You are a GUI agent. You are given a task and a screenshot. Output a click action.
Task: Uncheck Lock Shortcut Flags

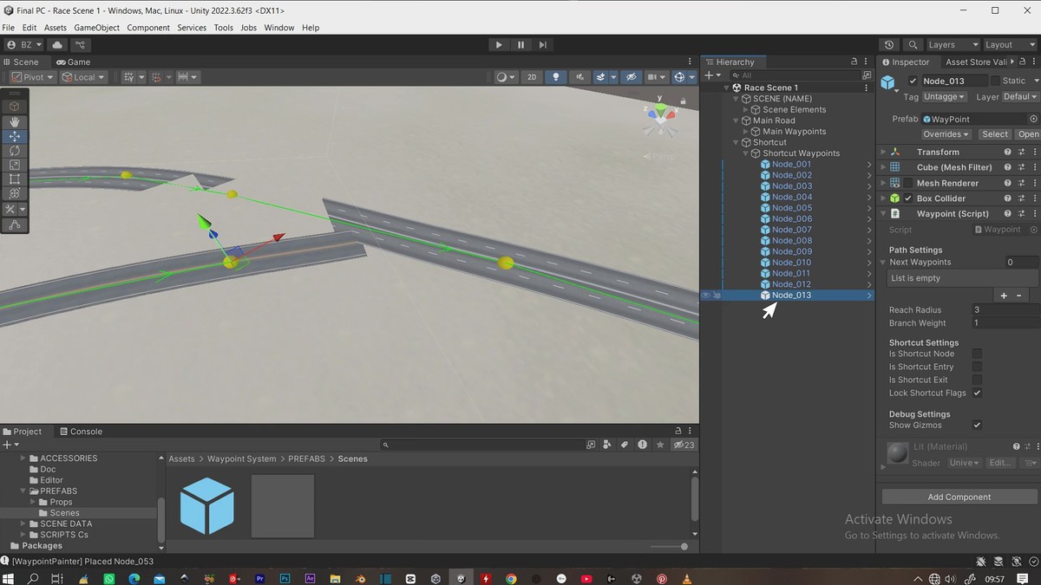click(x=977, y=393)
